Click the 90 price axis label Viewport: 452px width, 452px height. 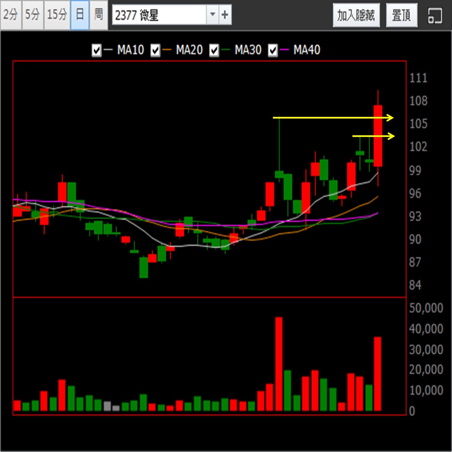(415, 239)
